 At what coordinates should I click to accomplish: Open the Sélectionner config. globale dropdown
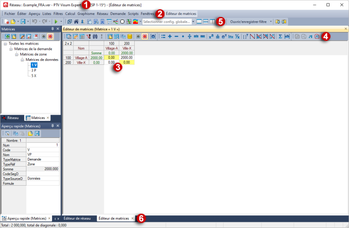[193, 21]
